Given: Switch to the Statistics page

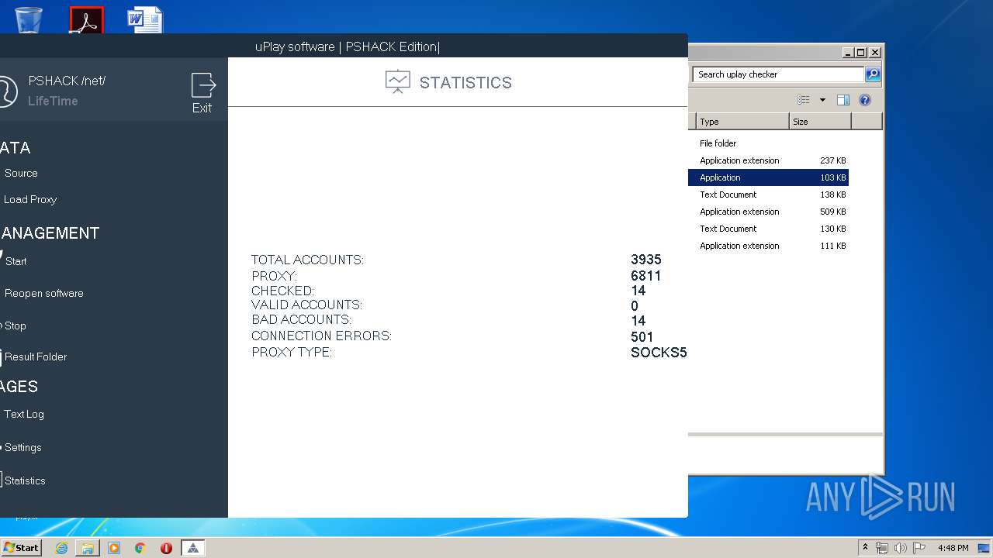Looking at the screenshot, I should coord(25,480).
